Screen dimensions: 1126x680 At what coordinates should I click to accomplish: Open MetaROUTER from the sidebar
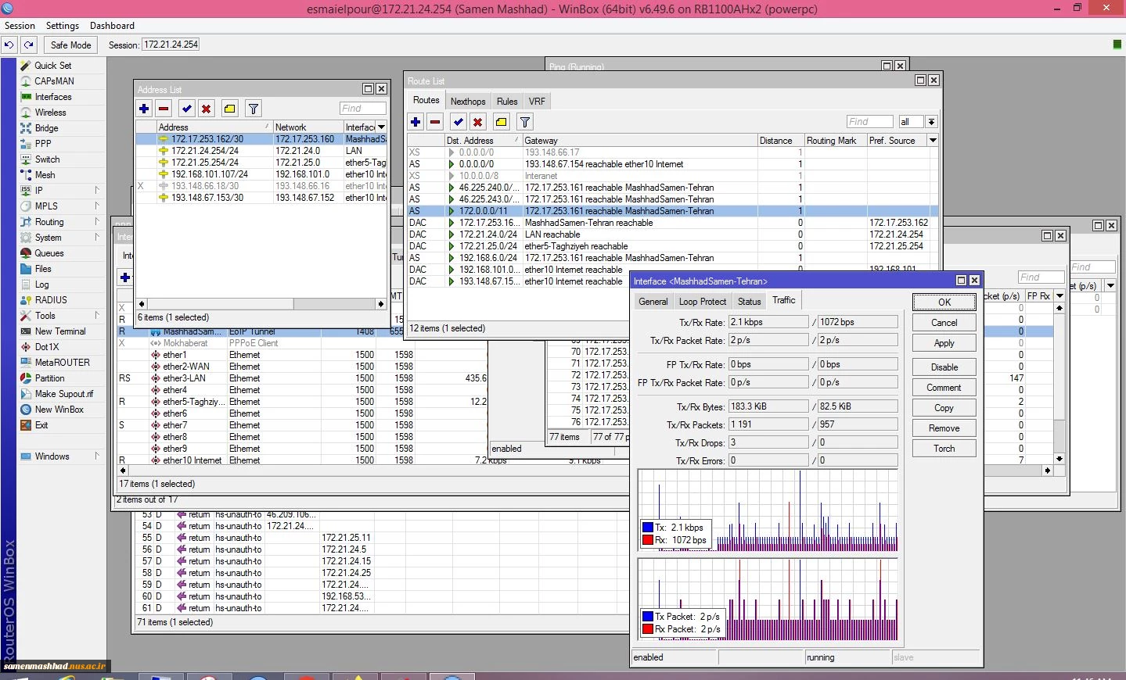click(x=63, y=363)
